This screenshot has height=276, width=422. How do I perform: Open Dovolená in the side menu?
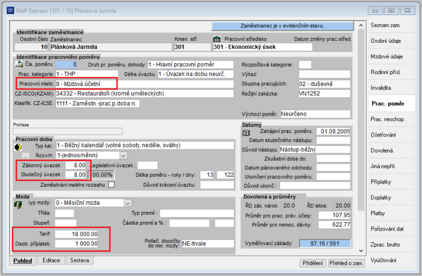click(x=391, y=150)
